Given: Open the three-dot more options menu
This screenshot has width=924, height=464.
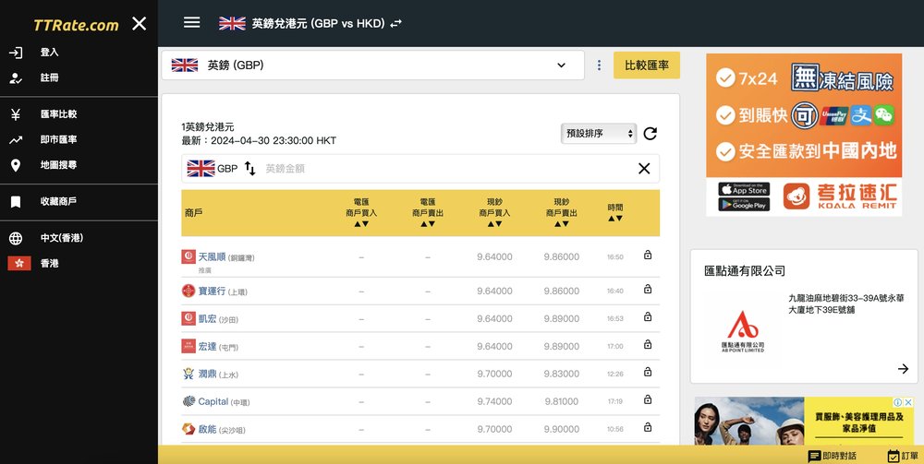Looking at the screenshot, I should click(599, 65).
